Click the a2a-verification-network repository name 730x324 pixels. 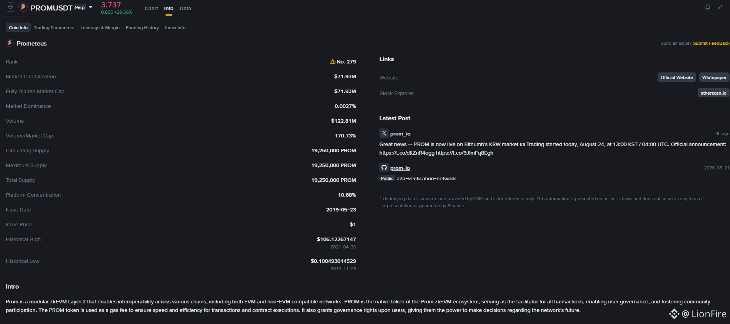tap(426, 178)
